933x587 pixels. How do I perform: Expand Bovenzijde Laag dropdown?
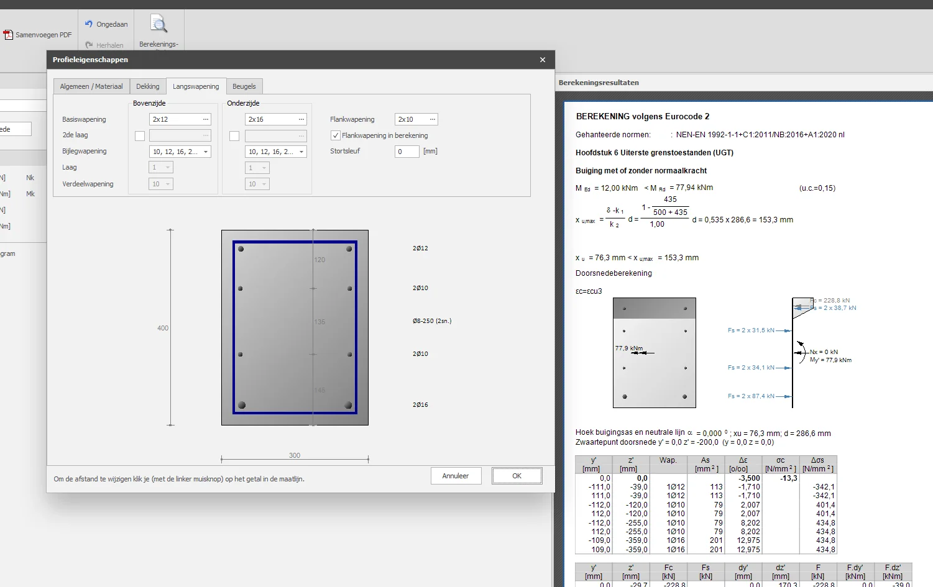[x=168, y=168]
